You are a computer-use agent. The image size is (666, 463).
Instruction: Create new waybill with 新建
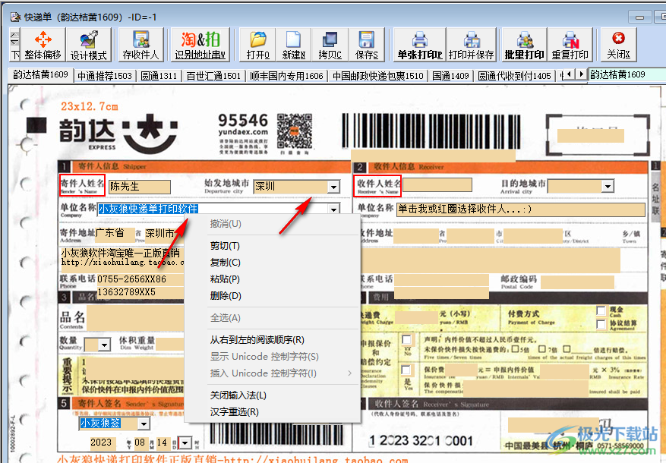pos(293,45)
